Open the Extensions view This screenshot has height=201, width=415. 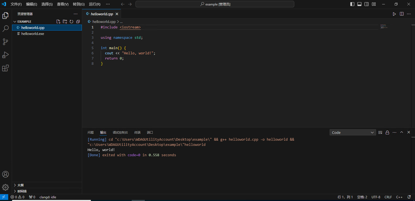[x=5, y=68]
